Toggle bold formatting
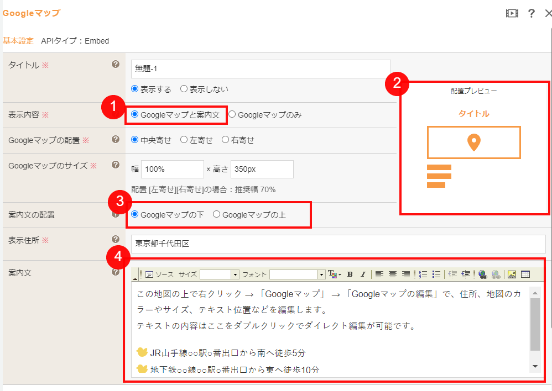Image resolution: width=552 pixels, height=391 pixels. [x=350, y=274]
